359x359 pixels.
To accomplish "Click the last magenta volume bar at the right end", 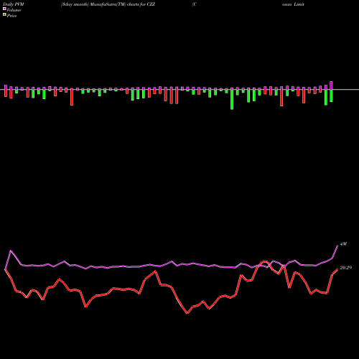I will pyautogui.click(x=331, y=85).
